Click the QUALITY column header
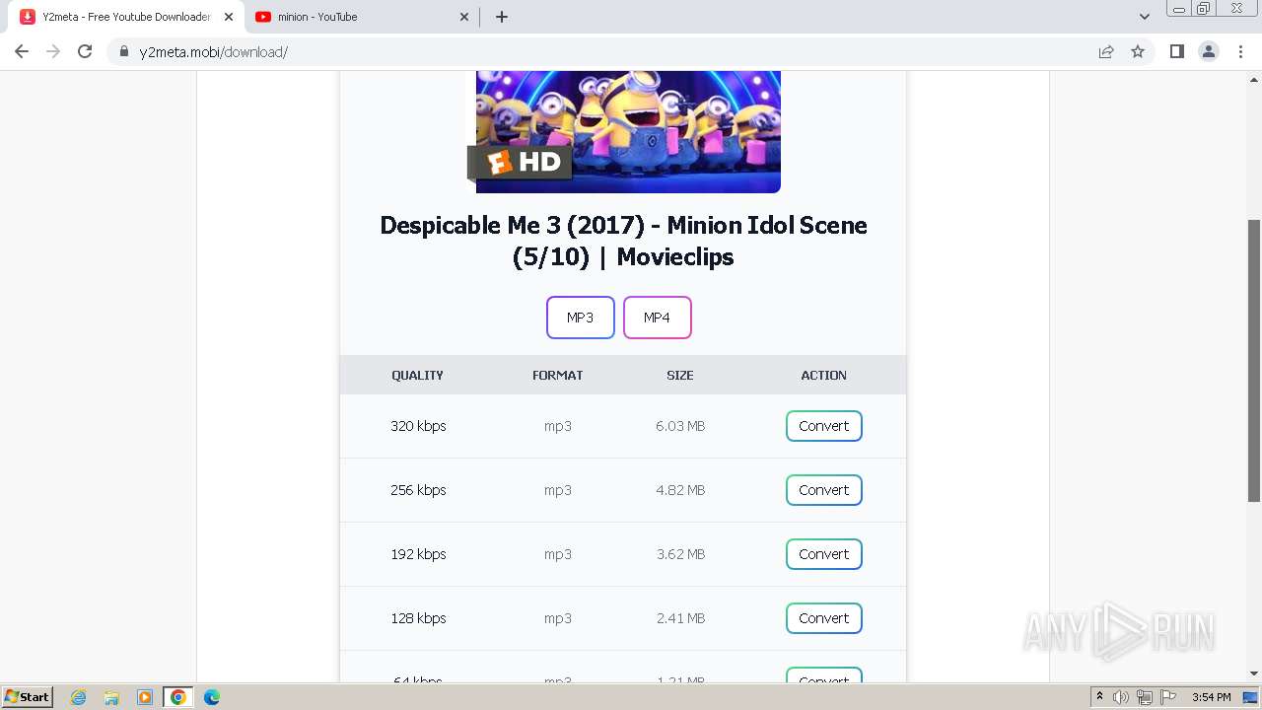1262x710 pixels. coord(418,376)
